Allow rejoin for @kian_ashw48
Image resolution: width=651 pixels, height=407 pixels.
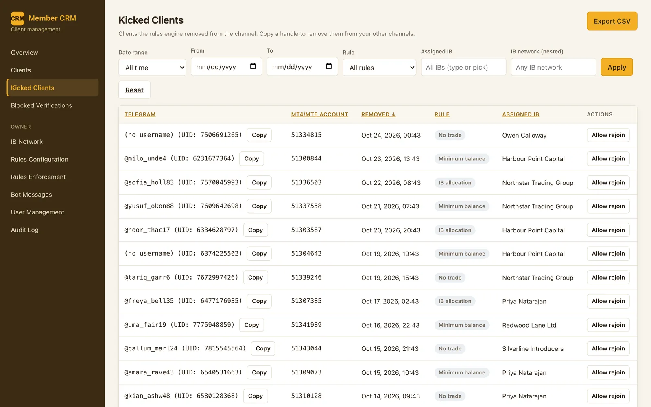[608, 396]
